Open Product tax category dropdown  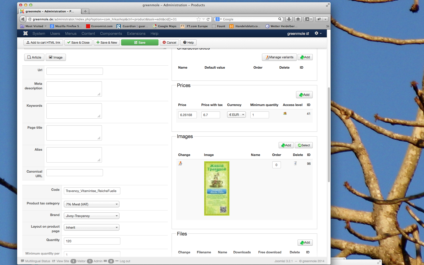tap(92, 204)
